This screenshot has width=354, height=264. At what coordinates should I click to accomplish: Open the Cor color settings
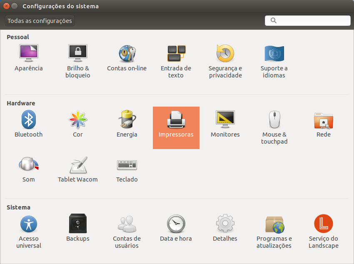(77, 120)
